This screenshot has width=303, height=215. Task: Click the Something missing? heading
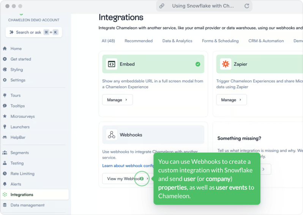coord(239,138)
